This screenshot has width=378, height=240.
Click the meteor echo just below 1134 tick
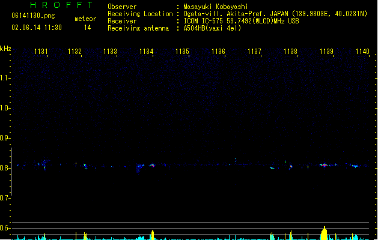click(x=152, y=166)
